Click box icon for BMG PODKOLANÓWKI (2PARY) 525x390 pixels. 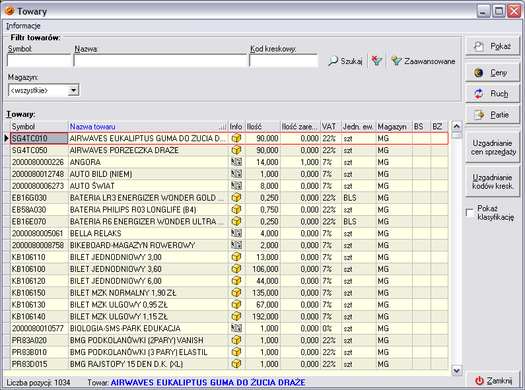tap(236, 340)
